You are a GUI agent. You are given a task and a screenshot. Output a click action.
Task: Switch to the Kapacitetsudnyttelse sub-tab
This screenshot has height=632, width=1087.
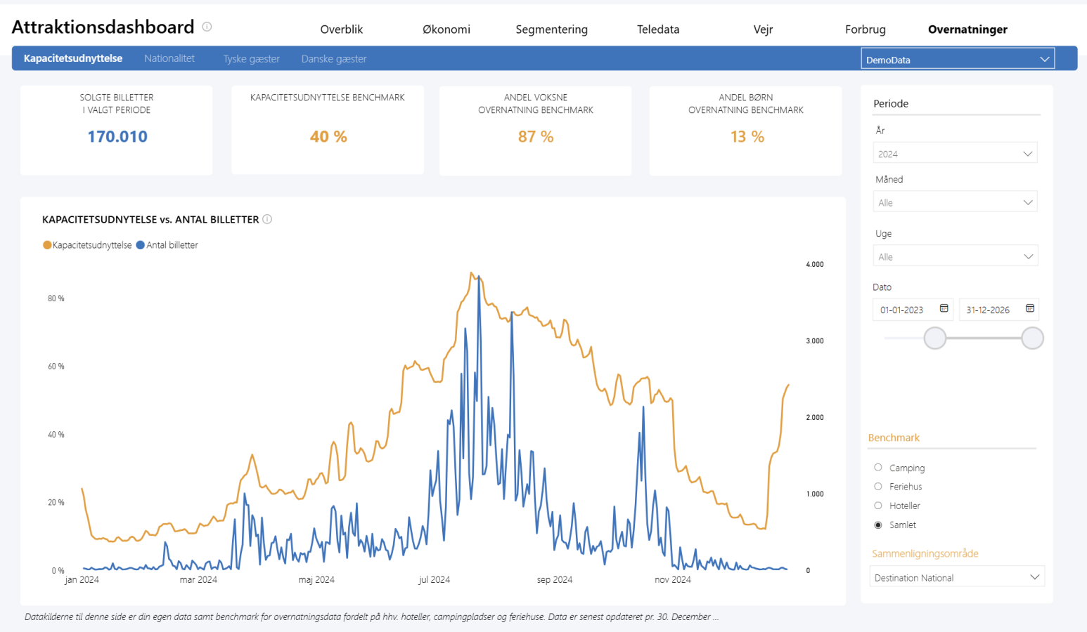tap(73, 58)
